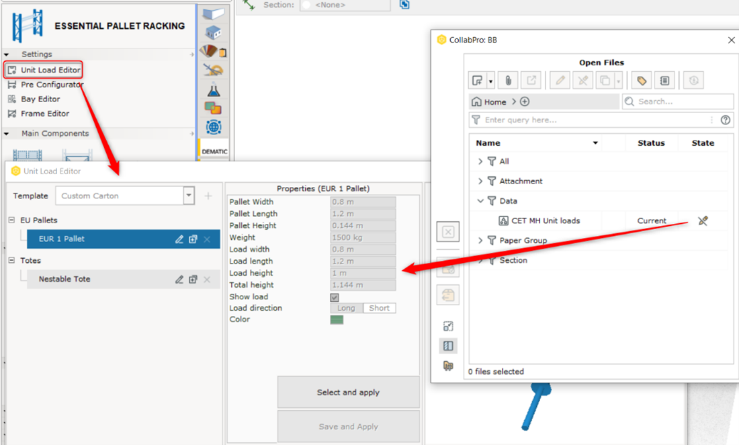Select the EUR 1 Pallet row

point(124,239)
